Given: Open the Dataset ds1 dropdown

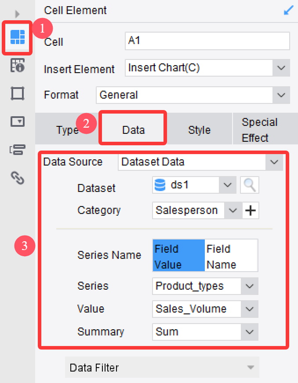Looking at the screenshot, I should (x=228, y=185).
